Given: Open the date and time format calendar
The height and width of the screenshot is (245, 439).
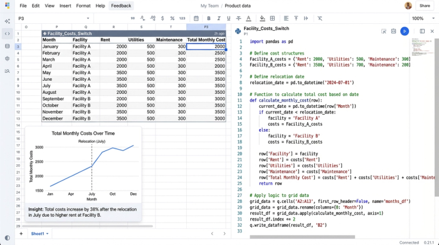Looking at the screenshot, I should coord(196,18).
